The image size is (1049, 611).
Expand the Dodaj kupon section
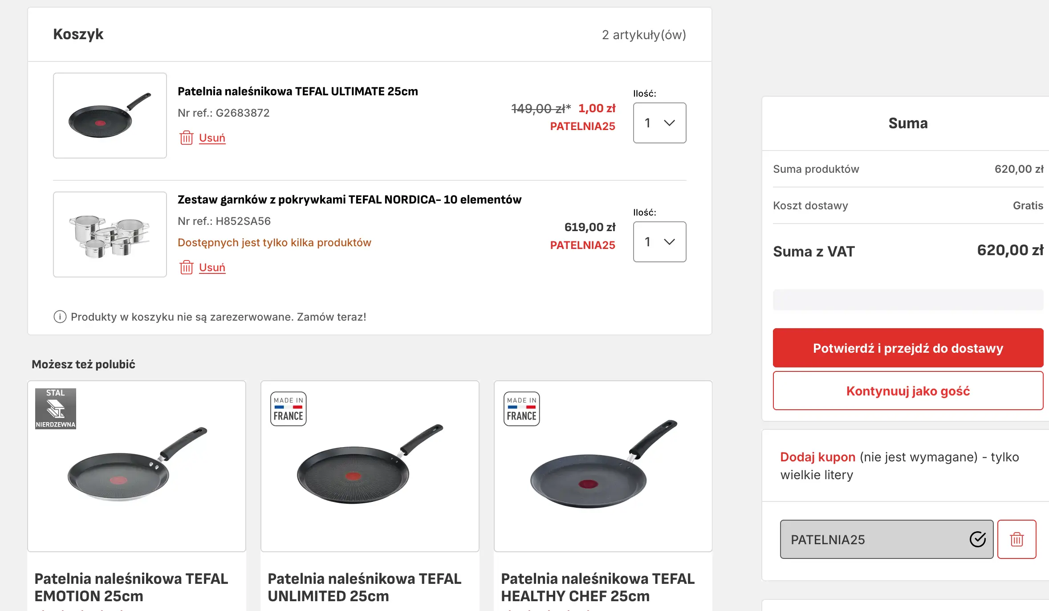click(817, 457)
